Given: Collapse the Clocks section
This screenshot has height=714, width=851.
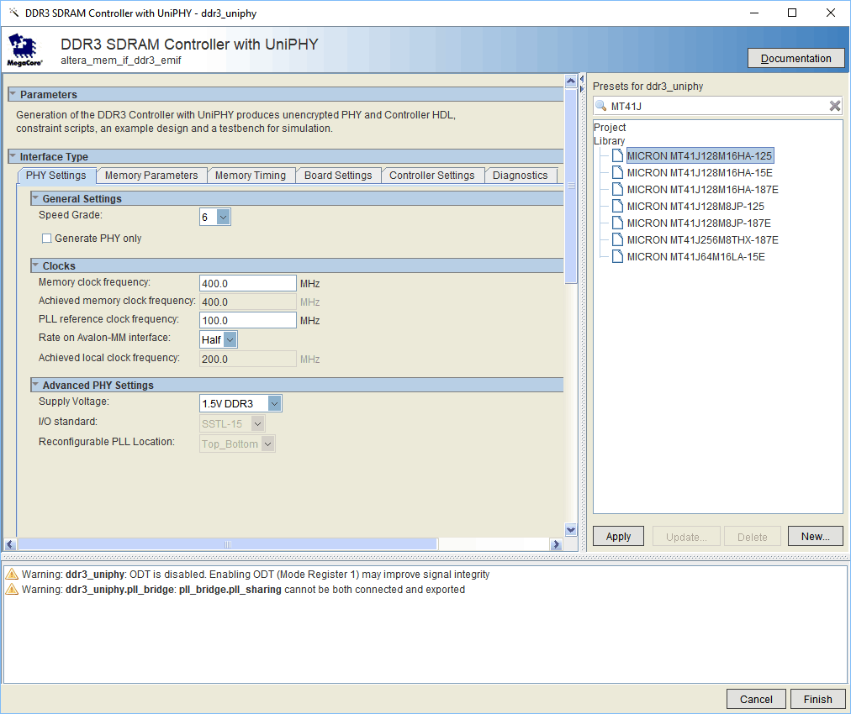Looking at the screenshot, I should click(x=35, y=265).
